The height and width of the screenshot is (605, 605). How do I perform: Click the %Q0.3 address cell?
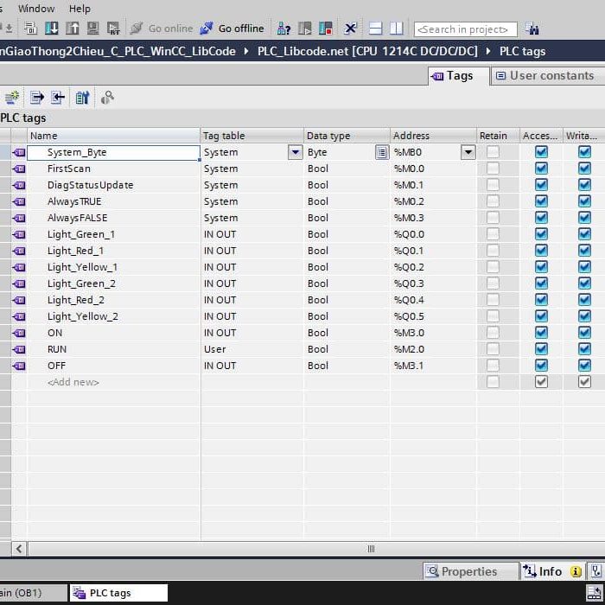[x=434, y=283]
